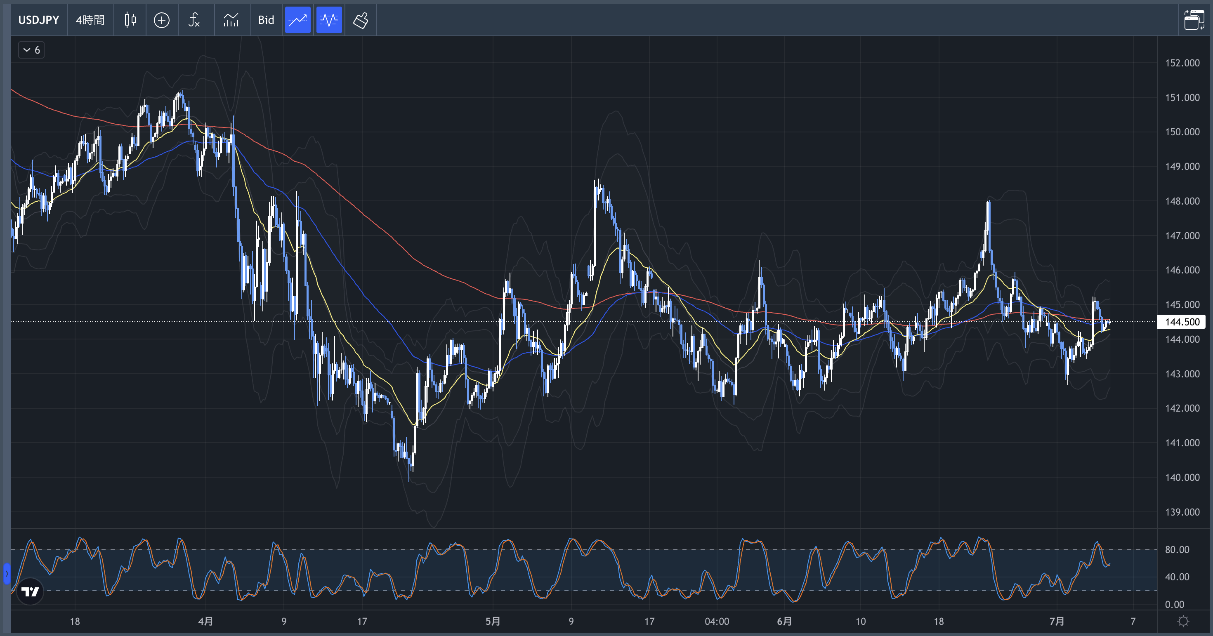Click the blue panel handle on left edge
The height and width of the screenshot is (636, 1213).
[x=7, y=573]
